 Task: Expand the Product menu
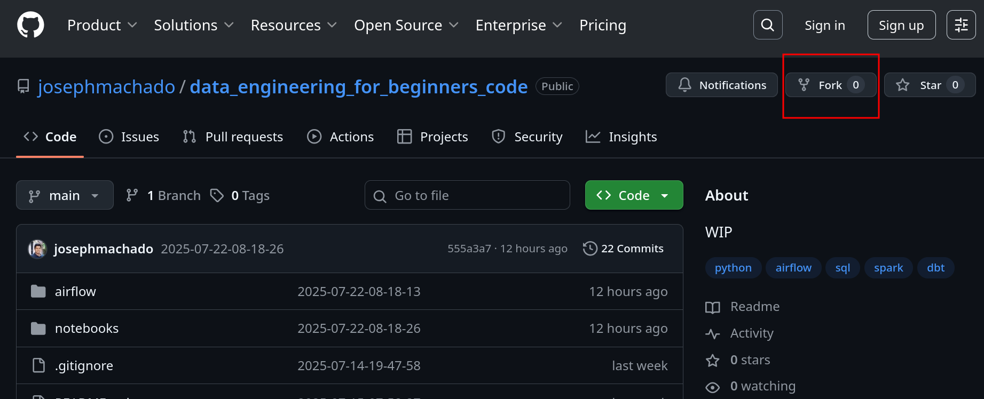tap(102, 25)
